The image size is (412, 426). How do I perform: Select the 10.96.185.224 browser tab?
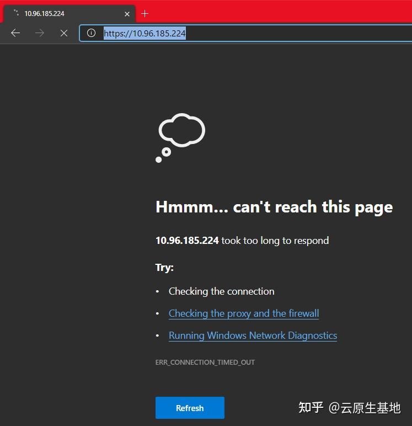pyautogui.click(x=69, y=14)
